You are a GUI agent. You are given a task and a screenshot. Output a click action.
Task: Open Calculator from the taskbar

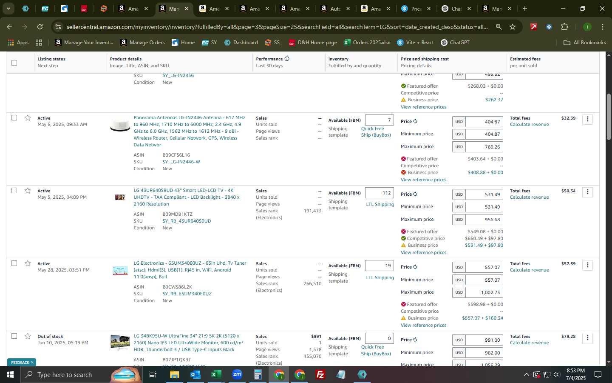point(258,374)
